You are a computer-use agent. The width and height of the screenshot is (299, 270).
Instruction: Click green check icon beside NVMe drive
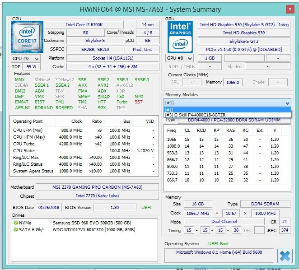tap(16, 223)
